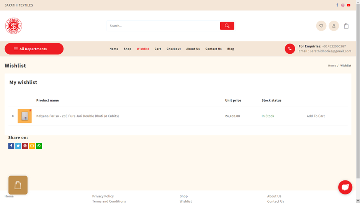The width and height of the screenshot is (360, 203).
Task: Open the shopping bag icon in header
Action: (x=346, y=26)
